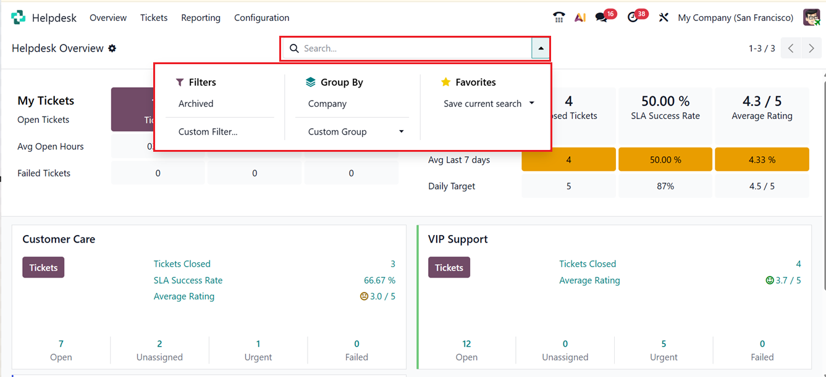Image resolution: width=826 pixels, height=377 pixels.
Task: Expand Save current search
Action: point(489,104)
